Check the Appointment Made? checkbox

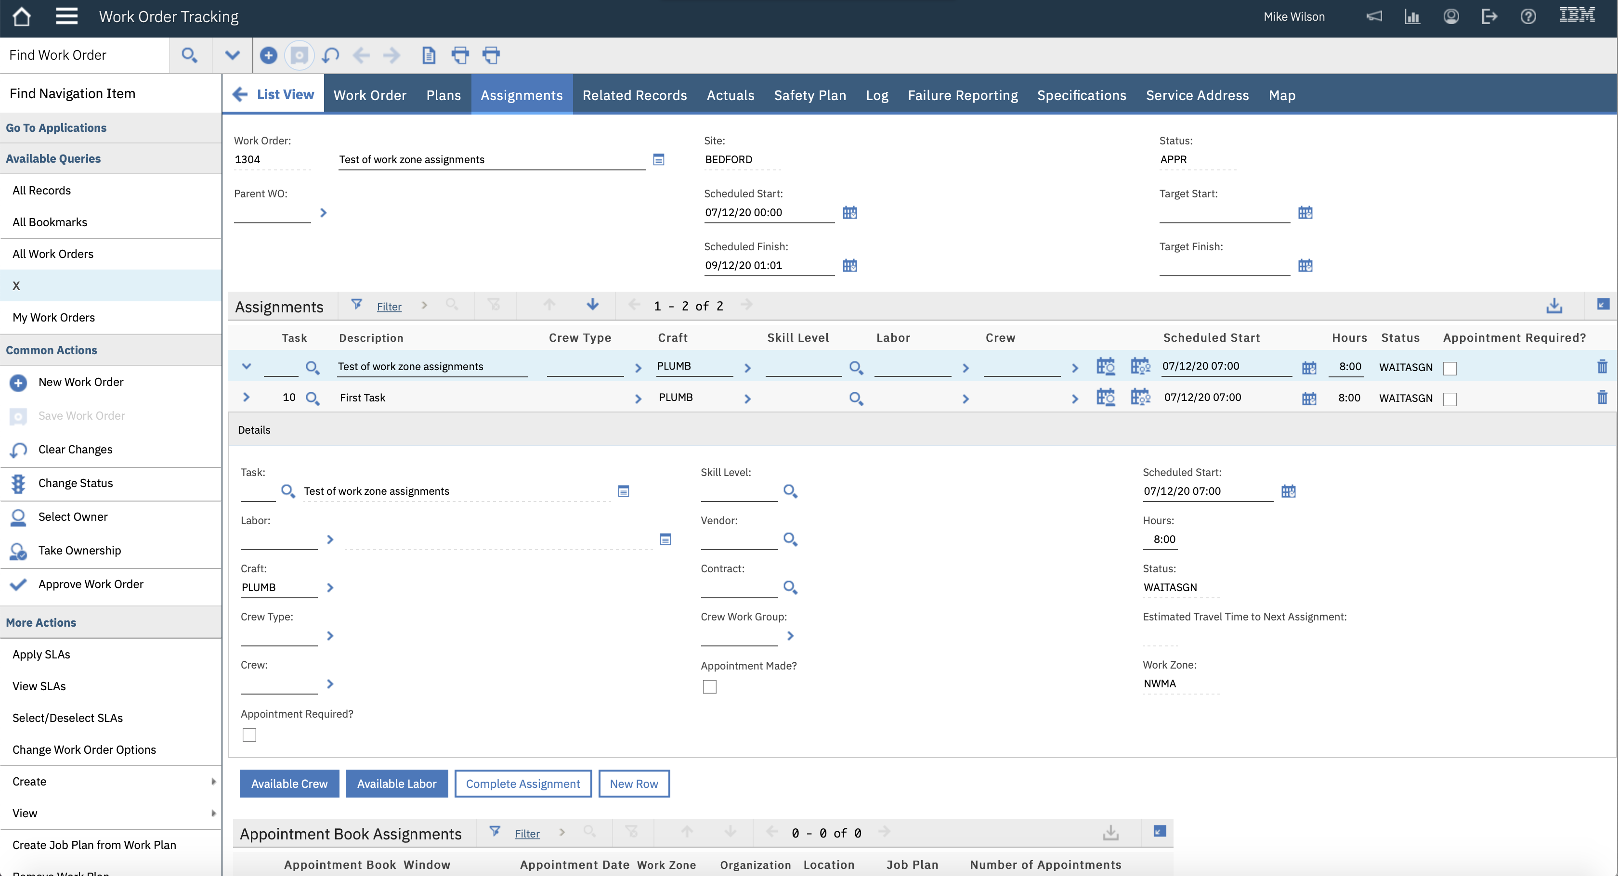pos(710,686)
